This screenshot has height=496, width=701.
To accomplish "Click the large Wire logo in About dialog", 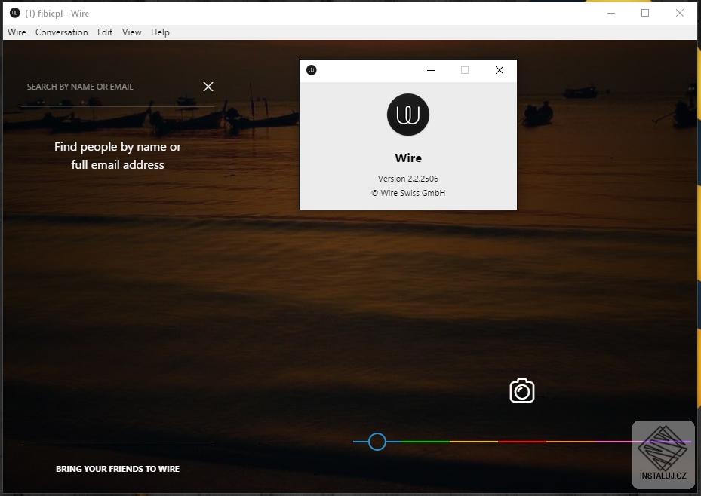I will 407,115.
